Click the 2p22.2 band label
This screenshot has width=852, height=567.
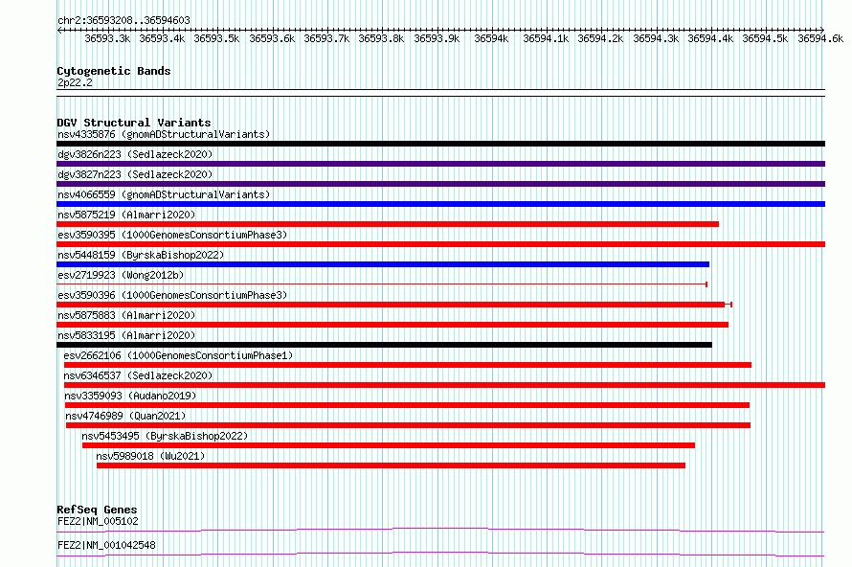75,82
